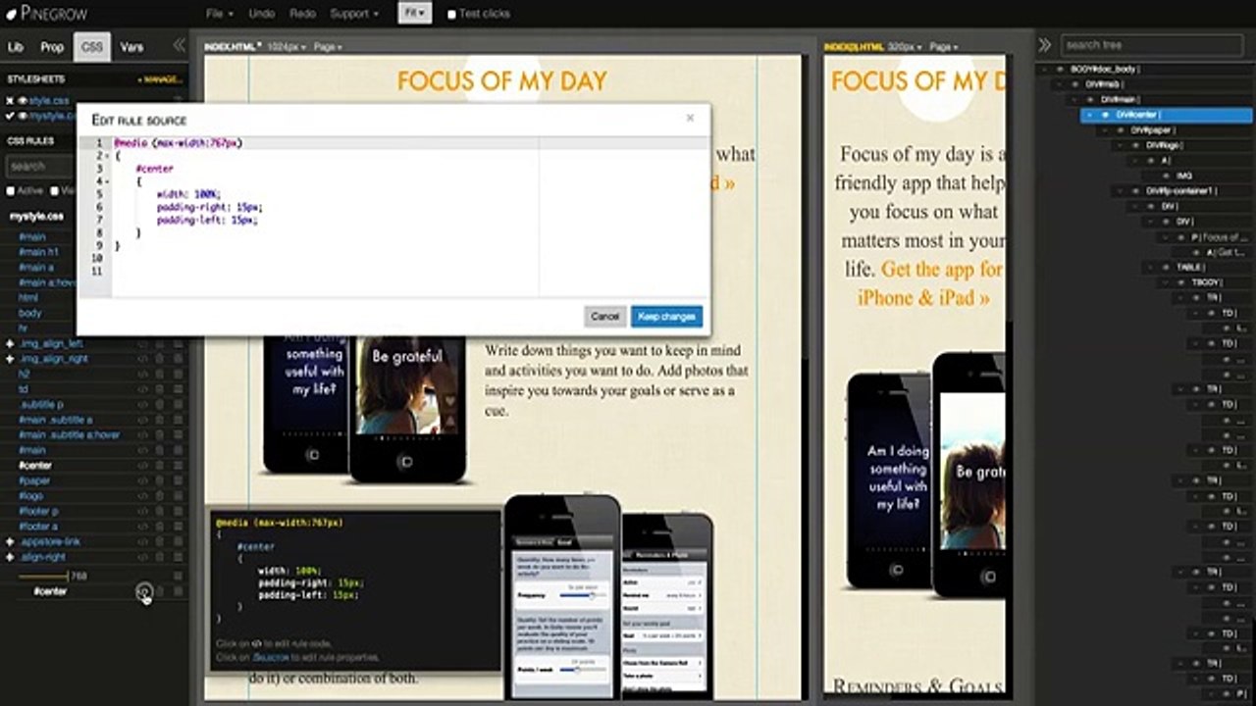Screen dimensions: 1256x706
Task: Click the CSS rules search field
Action: [x=41, y=166]
